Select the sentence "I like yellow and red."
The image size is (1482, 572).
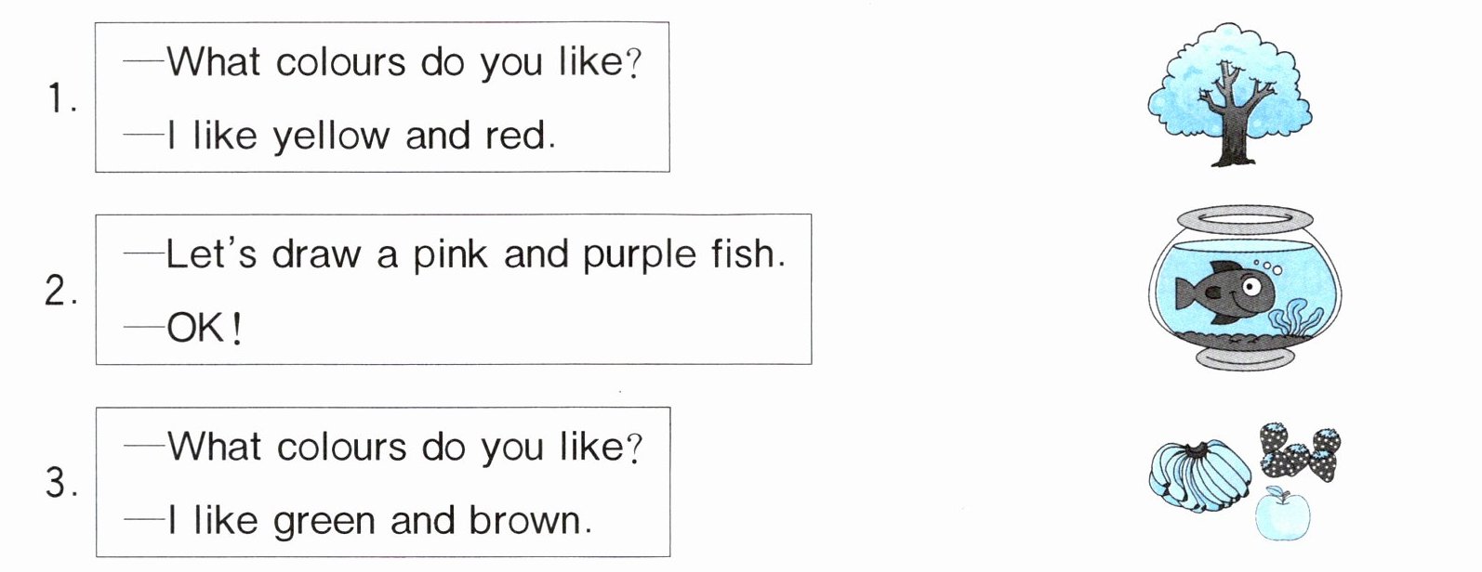[x=361, y=136]
